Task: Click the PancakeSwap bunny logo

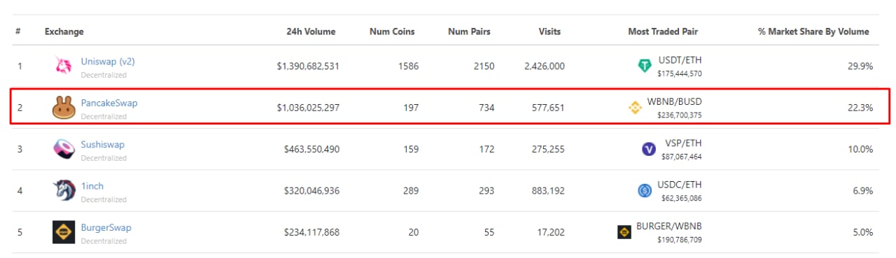Action: pos(64,108)
